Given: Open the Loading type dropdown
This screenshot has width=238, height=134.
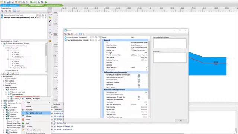Looking at the screenshot, I should point(147,50).
